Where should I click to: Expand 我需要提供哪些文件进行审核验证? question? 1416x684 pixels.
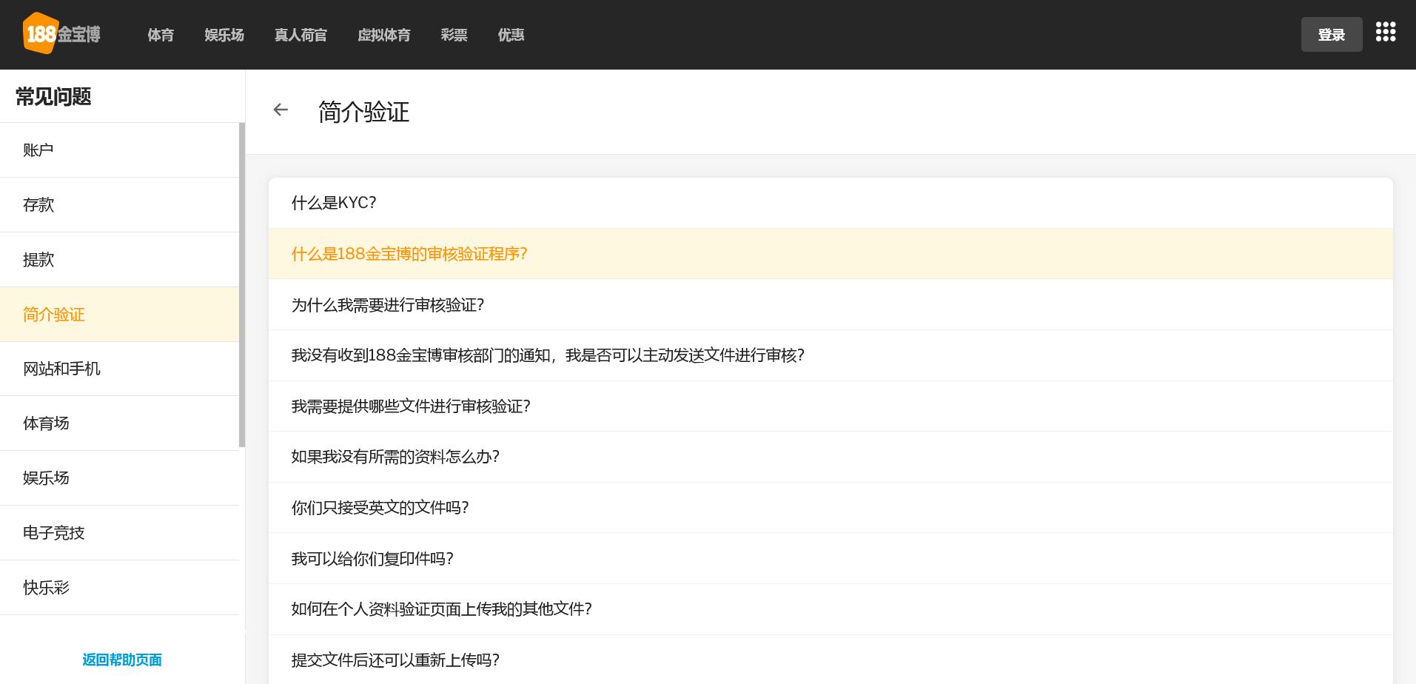(x=831, y=406)
